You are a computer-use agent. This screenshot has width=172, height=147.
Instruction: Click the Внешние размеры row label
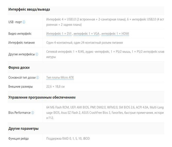(x=21, y=87)
